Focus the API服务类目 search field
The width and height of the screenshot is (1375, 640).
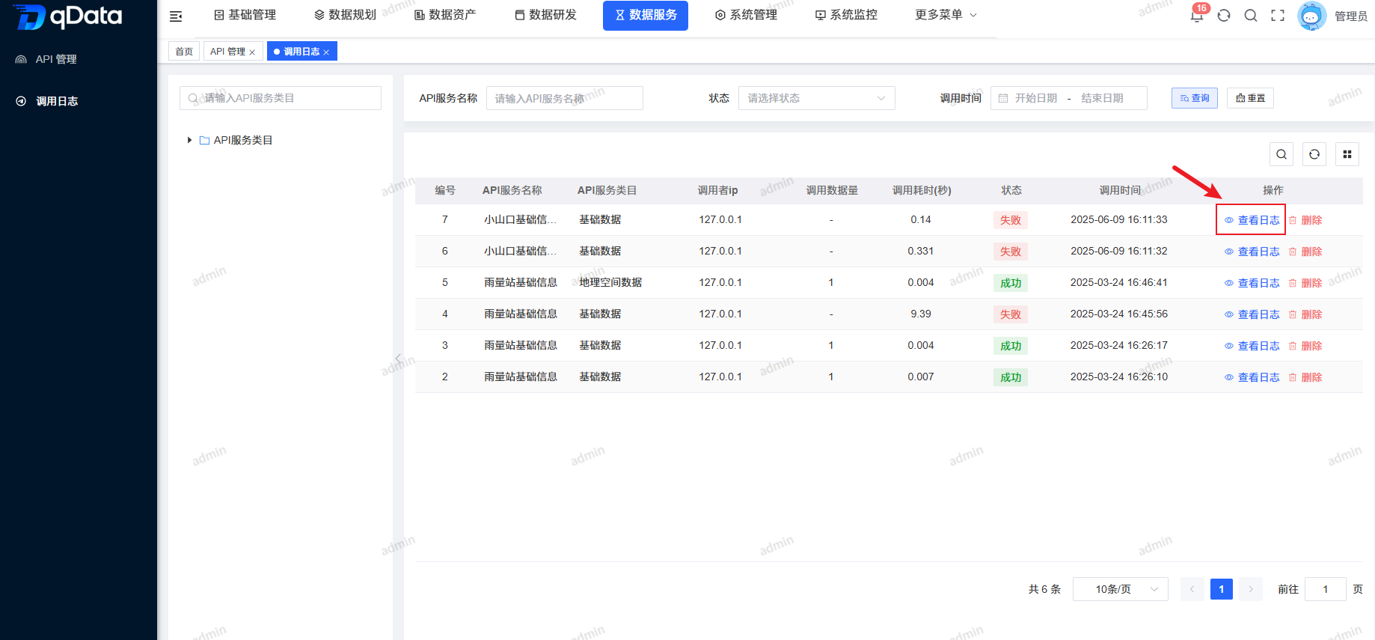(281, 98)
